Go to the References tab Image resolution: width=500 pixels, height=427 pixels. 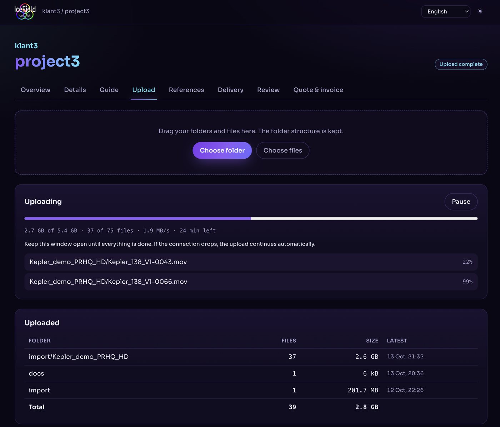tap(186, 90)
